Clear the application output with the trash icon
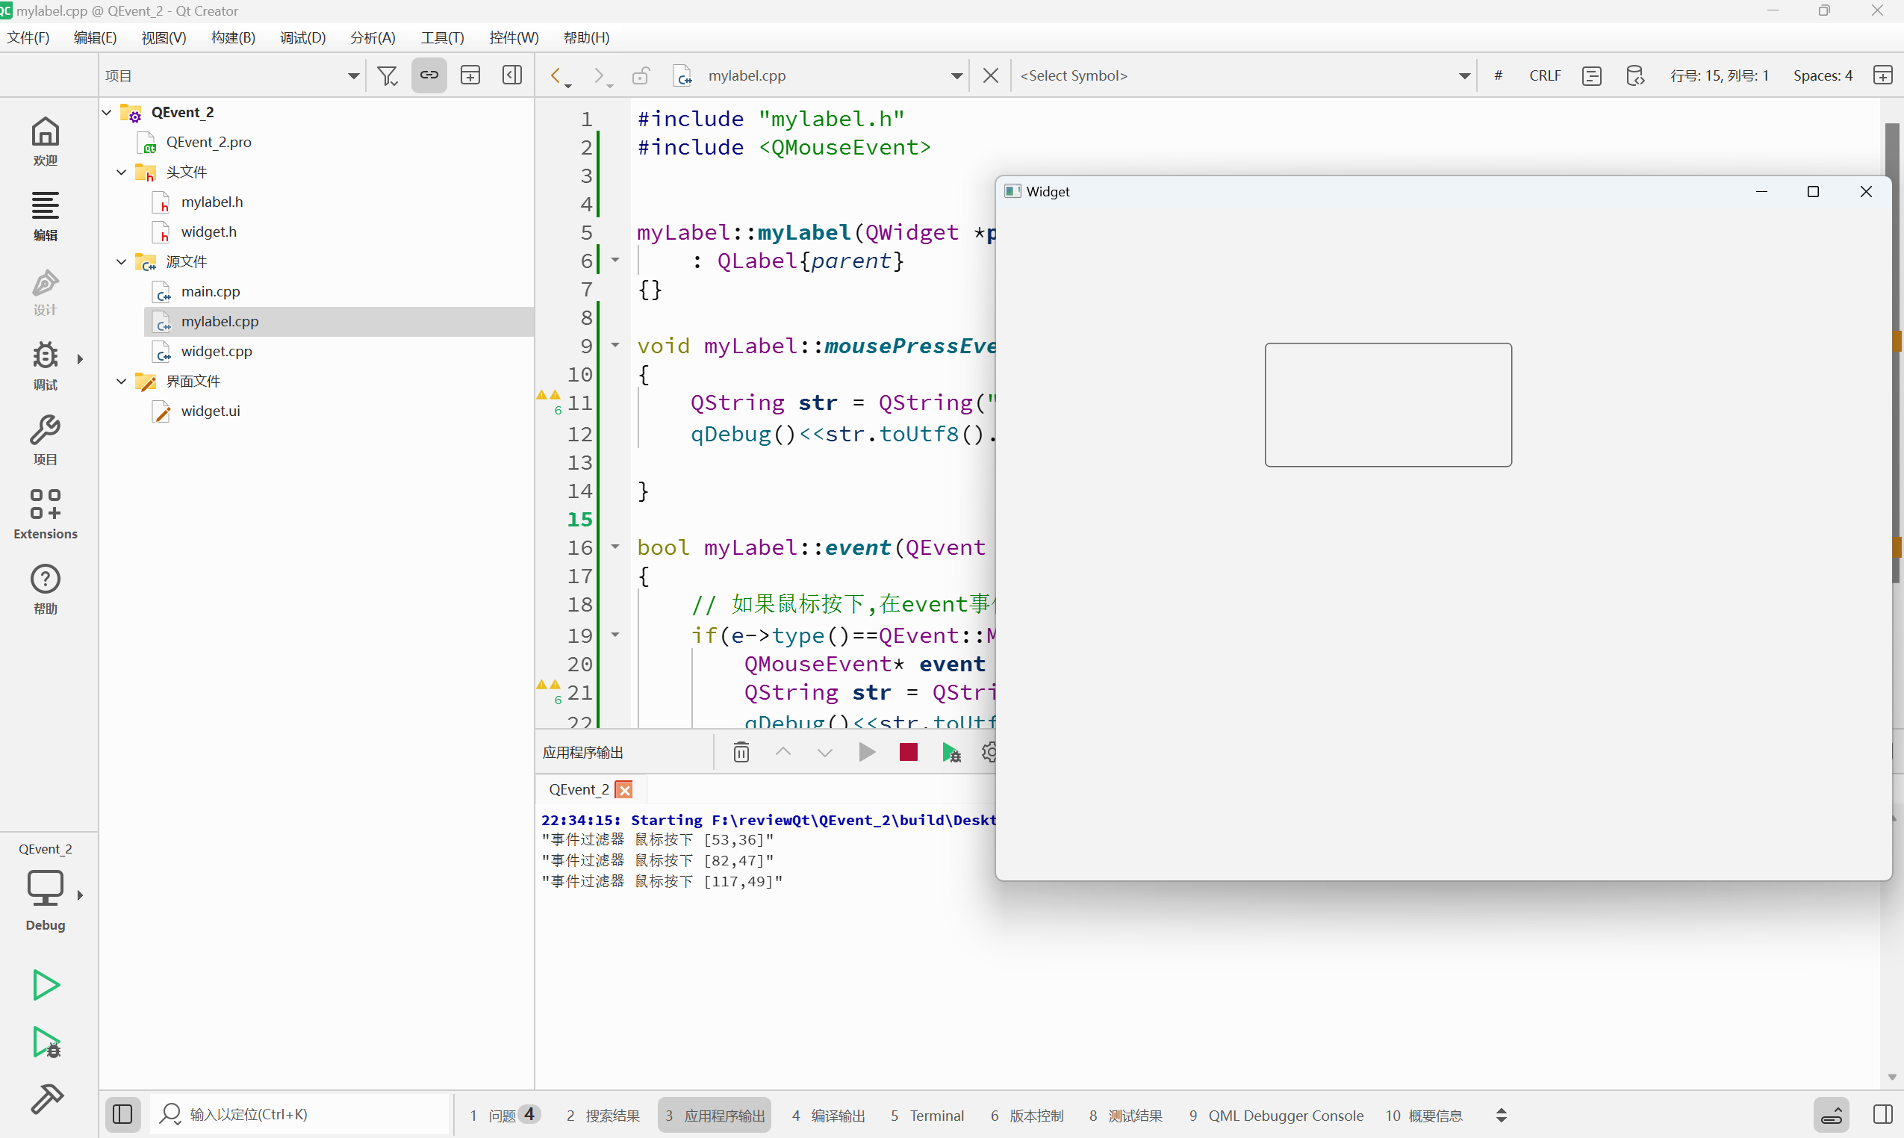1904x1138 pixels. pos(741,752)
